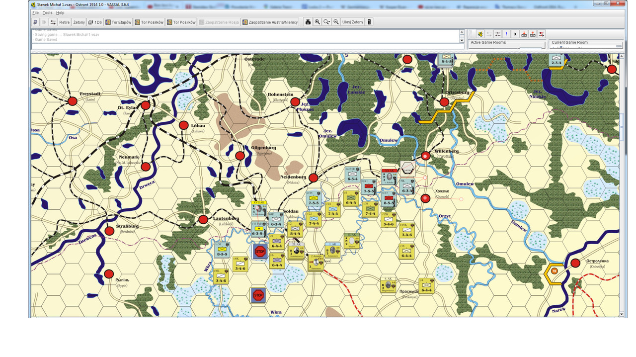
Task: Click the orange T2 hex marker
Action: click(x=554, y=271)
